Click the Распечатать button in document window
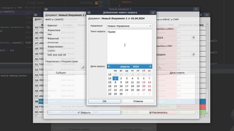 click(x=158, y=112)
